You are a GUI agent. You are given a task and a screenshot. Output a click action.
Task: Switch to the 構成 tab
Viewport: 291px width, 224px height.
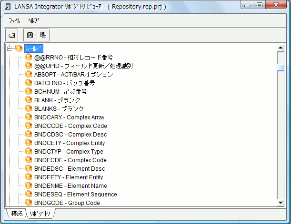17,214
